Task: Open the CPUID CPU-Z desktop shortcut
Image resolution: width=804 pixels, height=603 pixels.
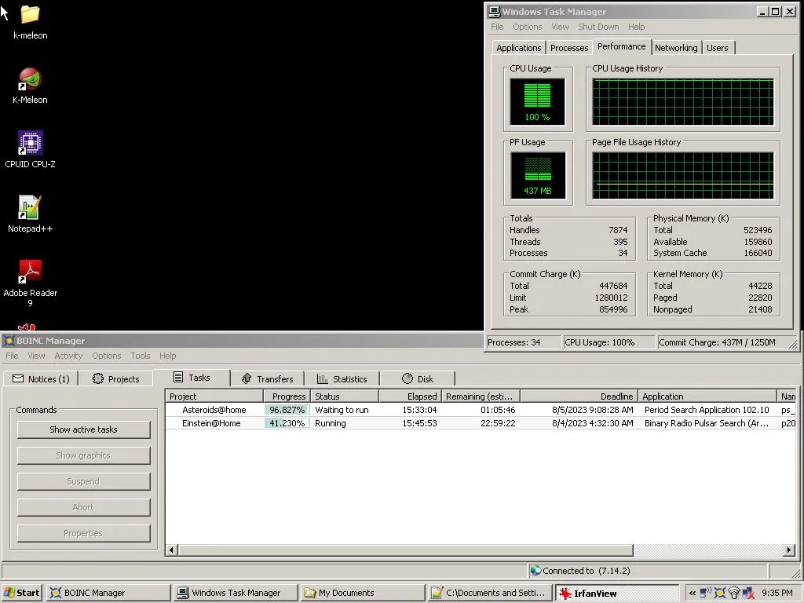Action: click(x=31, y=143)
